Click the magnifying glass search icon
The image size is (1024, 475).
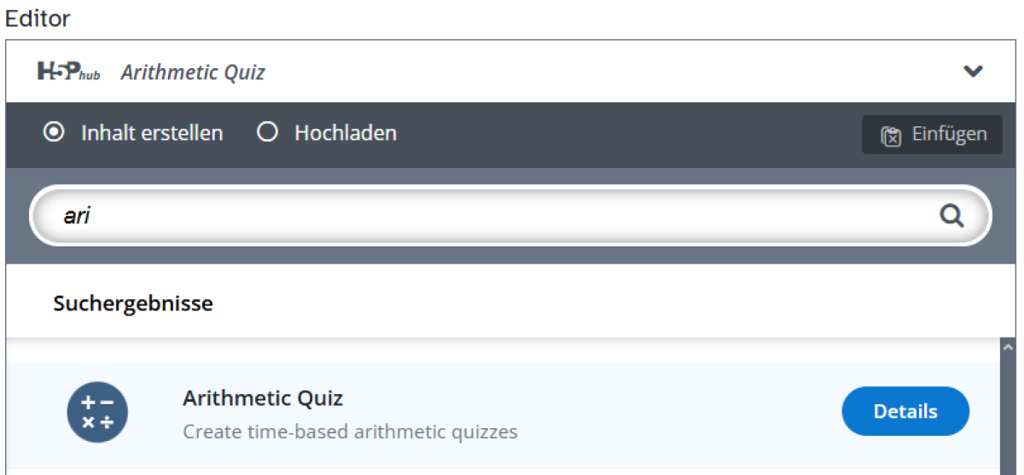point(951,216)
